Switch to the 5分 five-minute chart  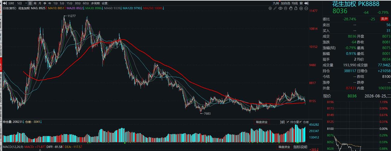[x=62, y=3]
